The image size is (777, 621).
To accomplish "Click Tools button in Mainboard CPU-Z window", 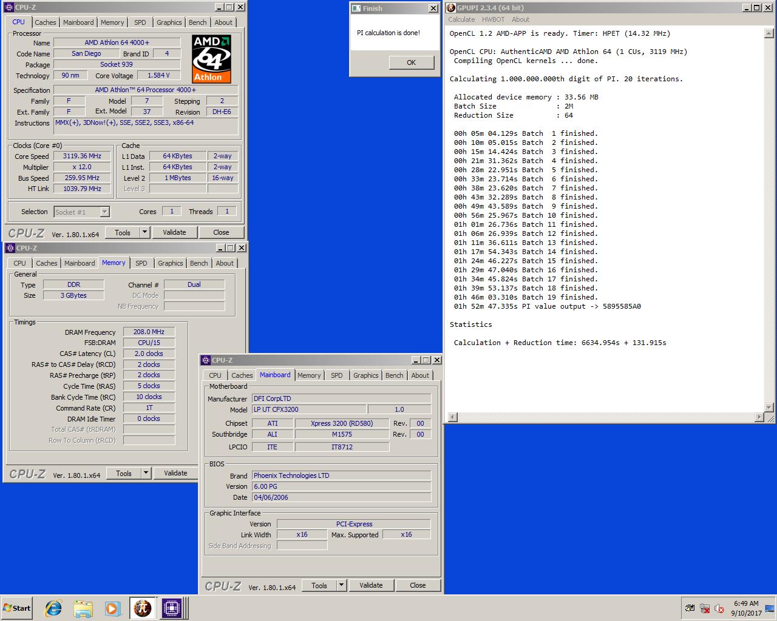I will [x=319, y=585].
